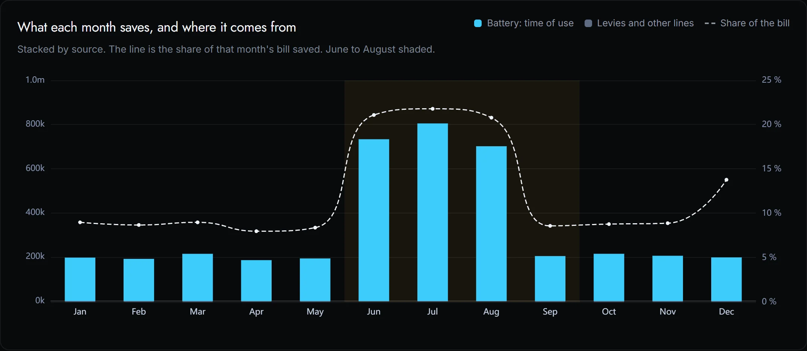The width and height of the screenshot is (807, 351).
Task: Click December share-of-bill line point
Action: [727, 180]
